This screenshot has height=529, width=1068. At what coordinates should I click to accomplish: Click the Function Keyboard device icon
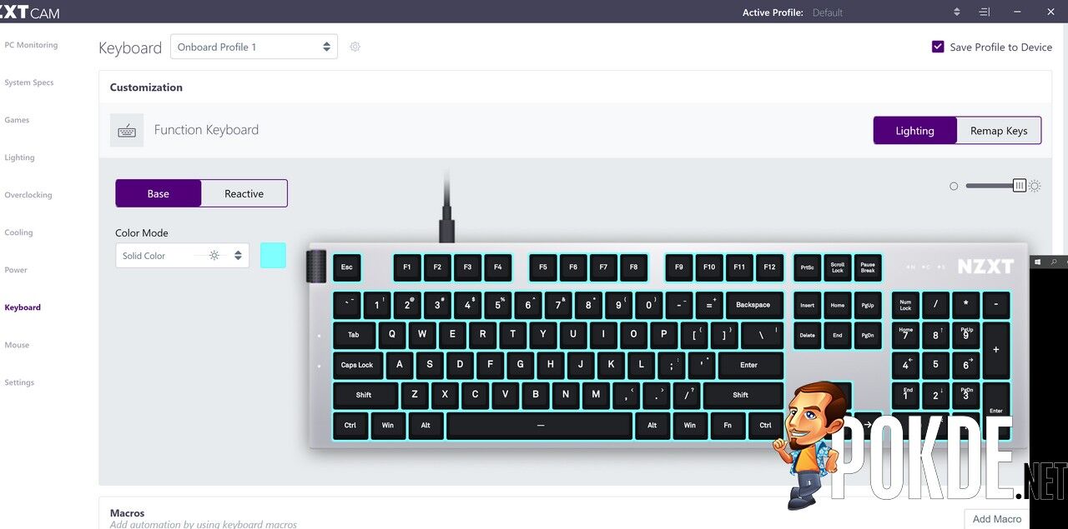click(x=127, y=131)
